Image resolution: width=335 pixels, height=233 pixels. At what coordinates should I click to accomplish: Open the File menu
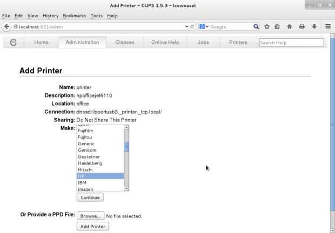point(6,16)
